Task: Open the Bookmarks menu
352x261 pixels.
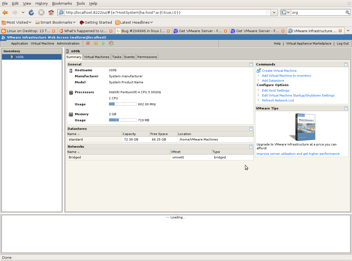Action: point(62,3)
